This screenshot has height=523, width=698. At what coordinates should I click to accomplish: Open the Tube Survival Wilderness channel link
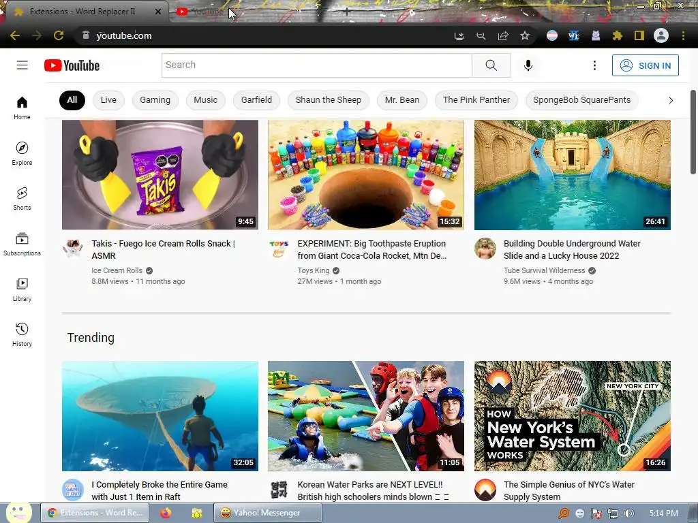pyautogui.click(x=544, y=270)
